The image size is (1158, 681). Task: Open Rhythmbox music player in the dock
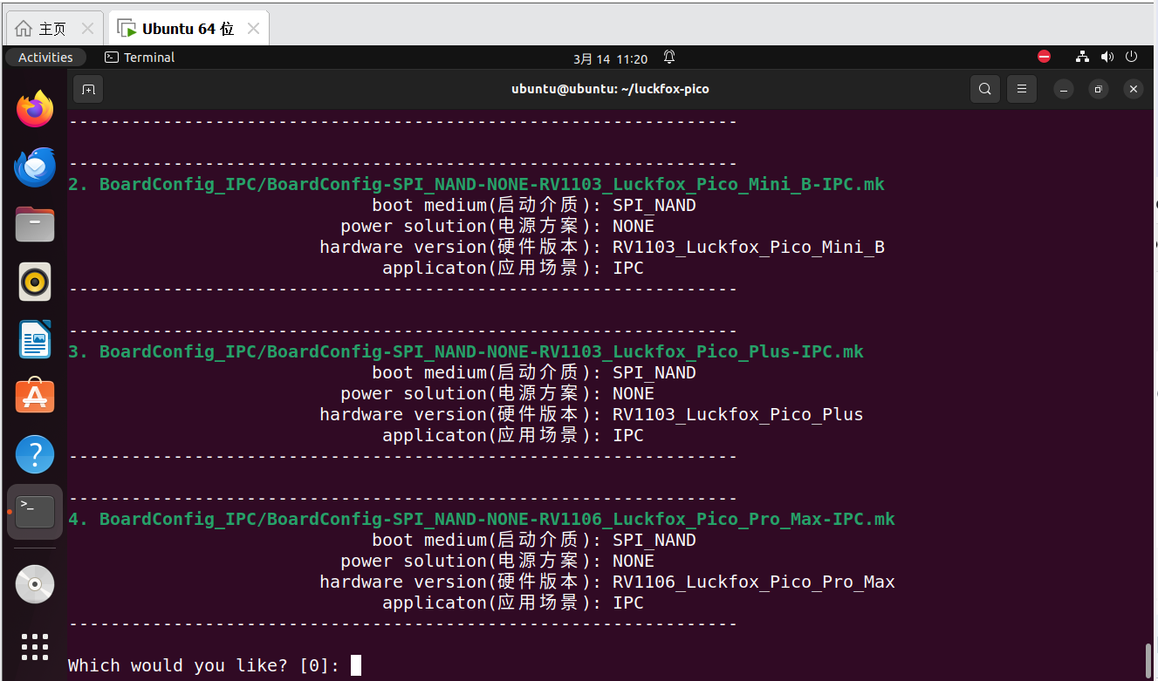pyautogui.click(x=35, y=282)
